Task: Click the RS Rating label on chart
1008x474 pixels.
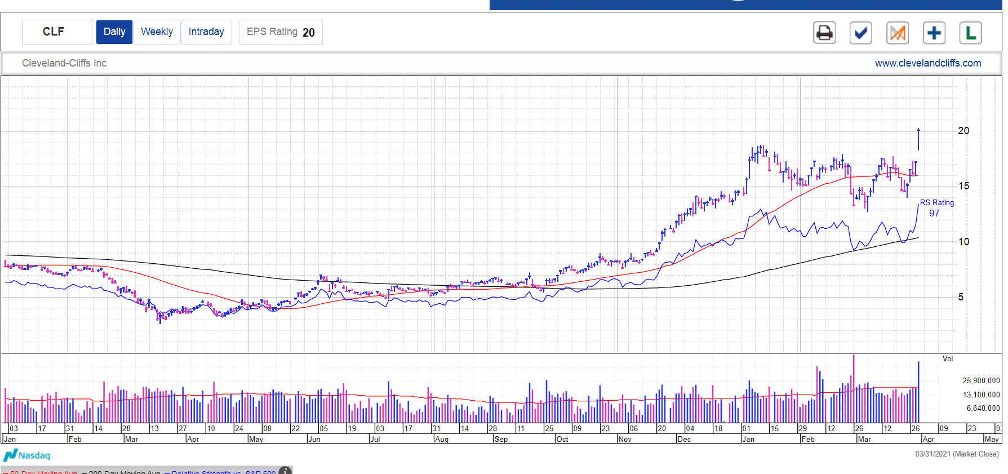Action: point(937,202)
